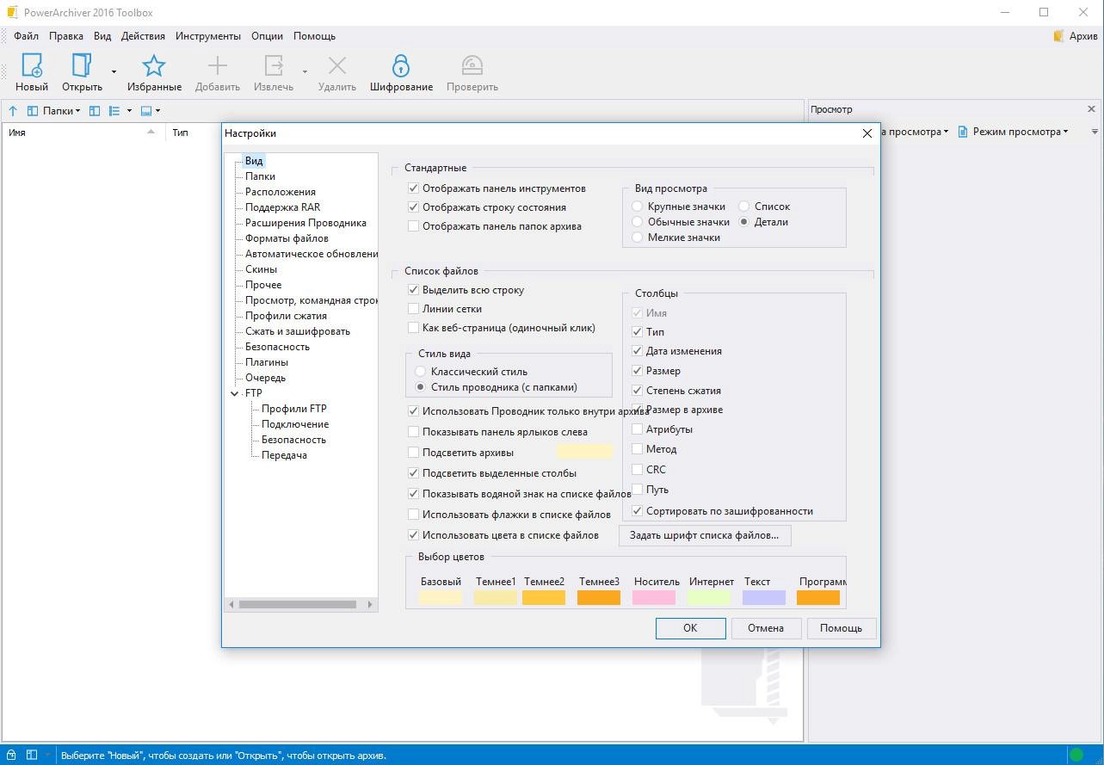Click the Интернет green color swatch

pos(709,597)
